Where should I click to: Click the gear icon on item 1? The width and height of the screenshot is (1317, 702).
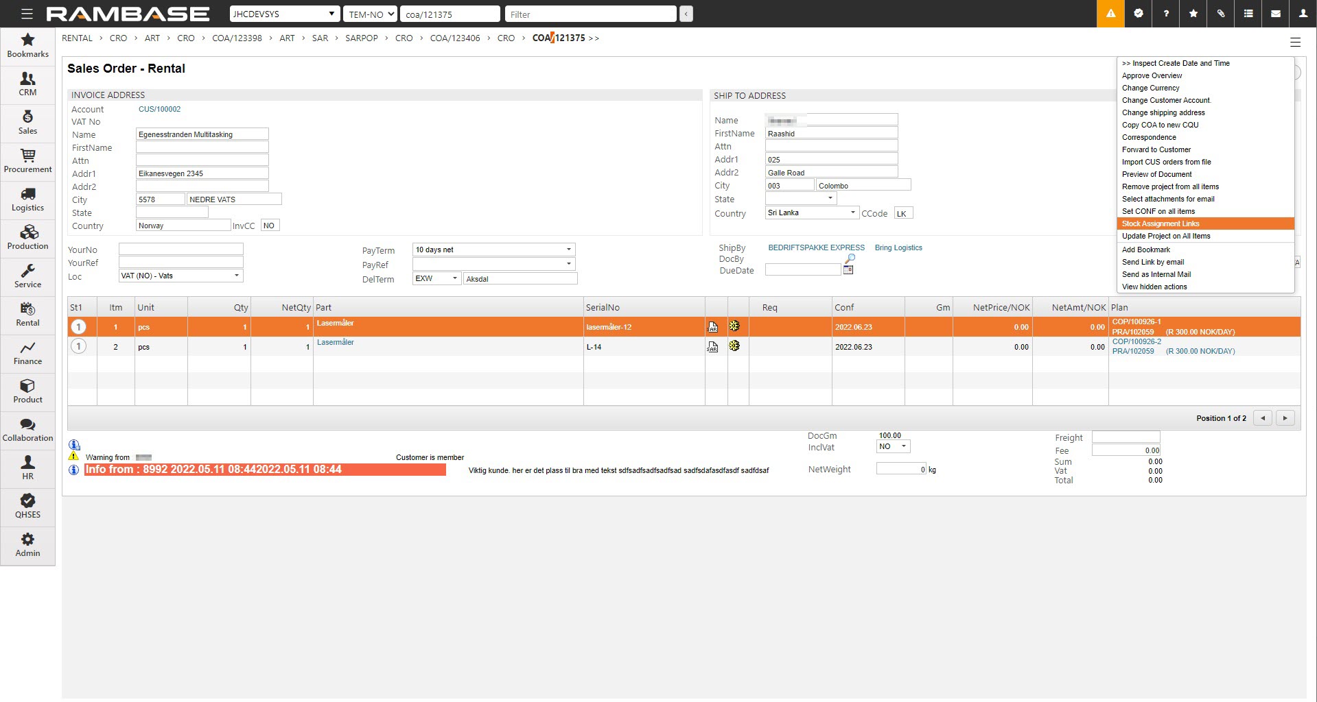734,326
